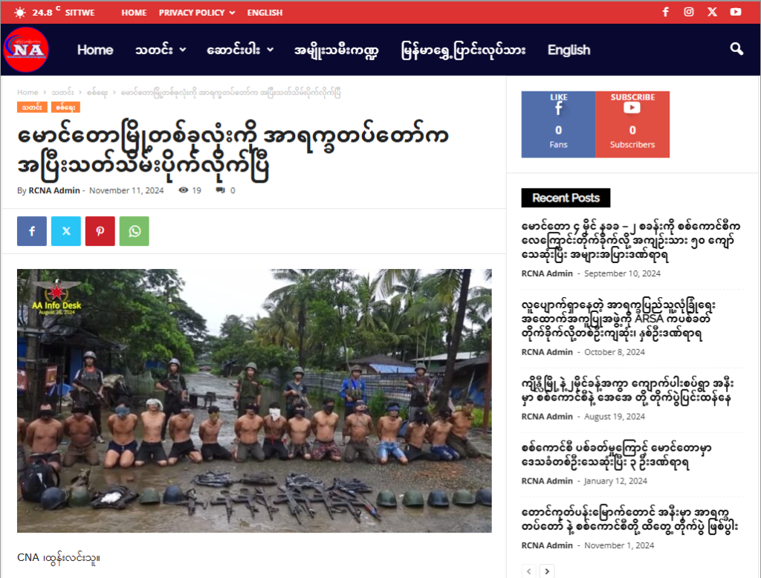Click the RCNA Admin author link

(54, 190)
